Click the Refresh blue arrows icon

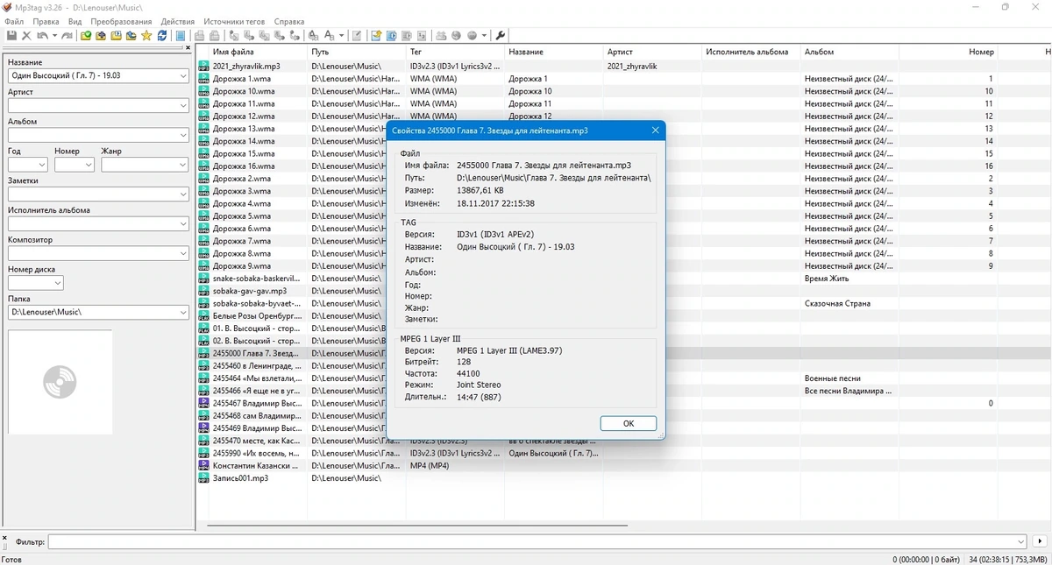tap(162, 35)
